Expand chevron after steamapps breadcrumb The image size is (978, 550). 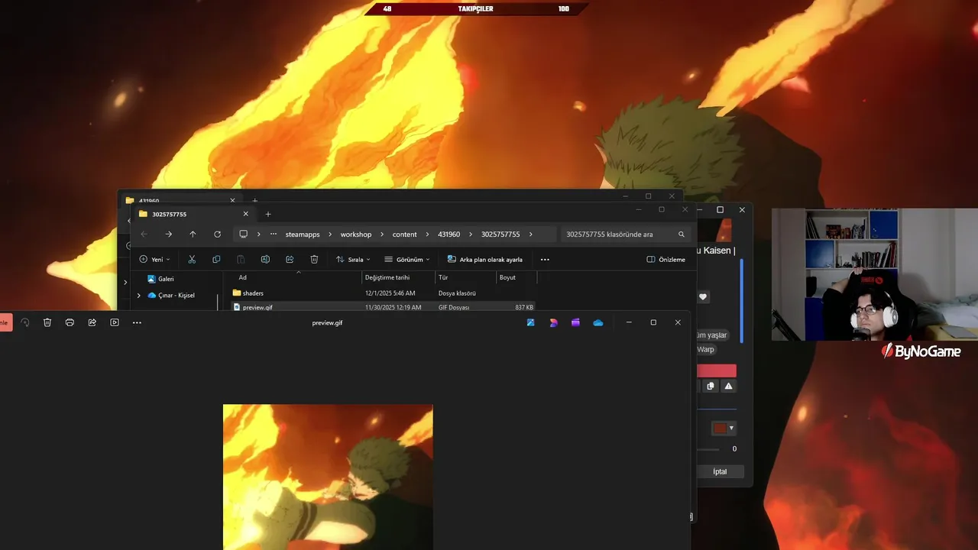[x=329, y=235]
